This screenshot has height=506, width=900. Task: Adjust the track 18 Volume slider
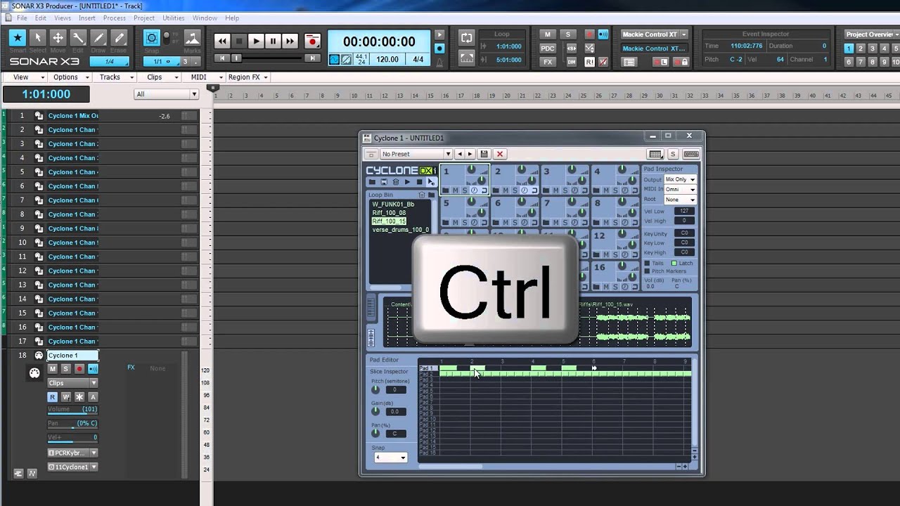point(72,410)
